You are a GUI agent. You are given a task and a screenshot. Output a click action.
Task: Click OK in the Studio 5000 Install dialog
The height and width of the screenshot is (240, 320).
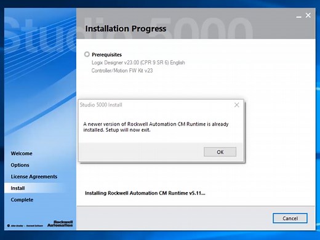(220, 152)
